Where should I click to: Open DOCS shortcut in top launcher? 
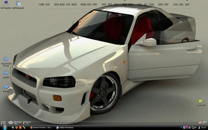[56, 4]
